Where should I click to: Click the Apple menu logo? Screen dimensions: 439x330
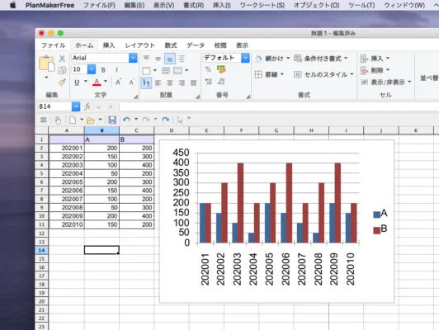coord(13,5)
